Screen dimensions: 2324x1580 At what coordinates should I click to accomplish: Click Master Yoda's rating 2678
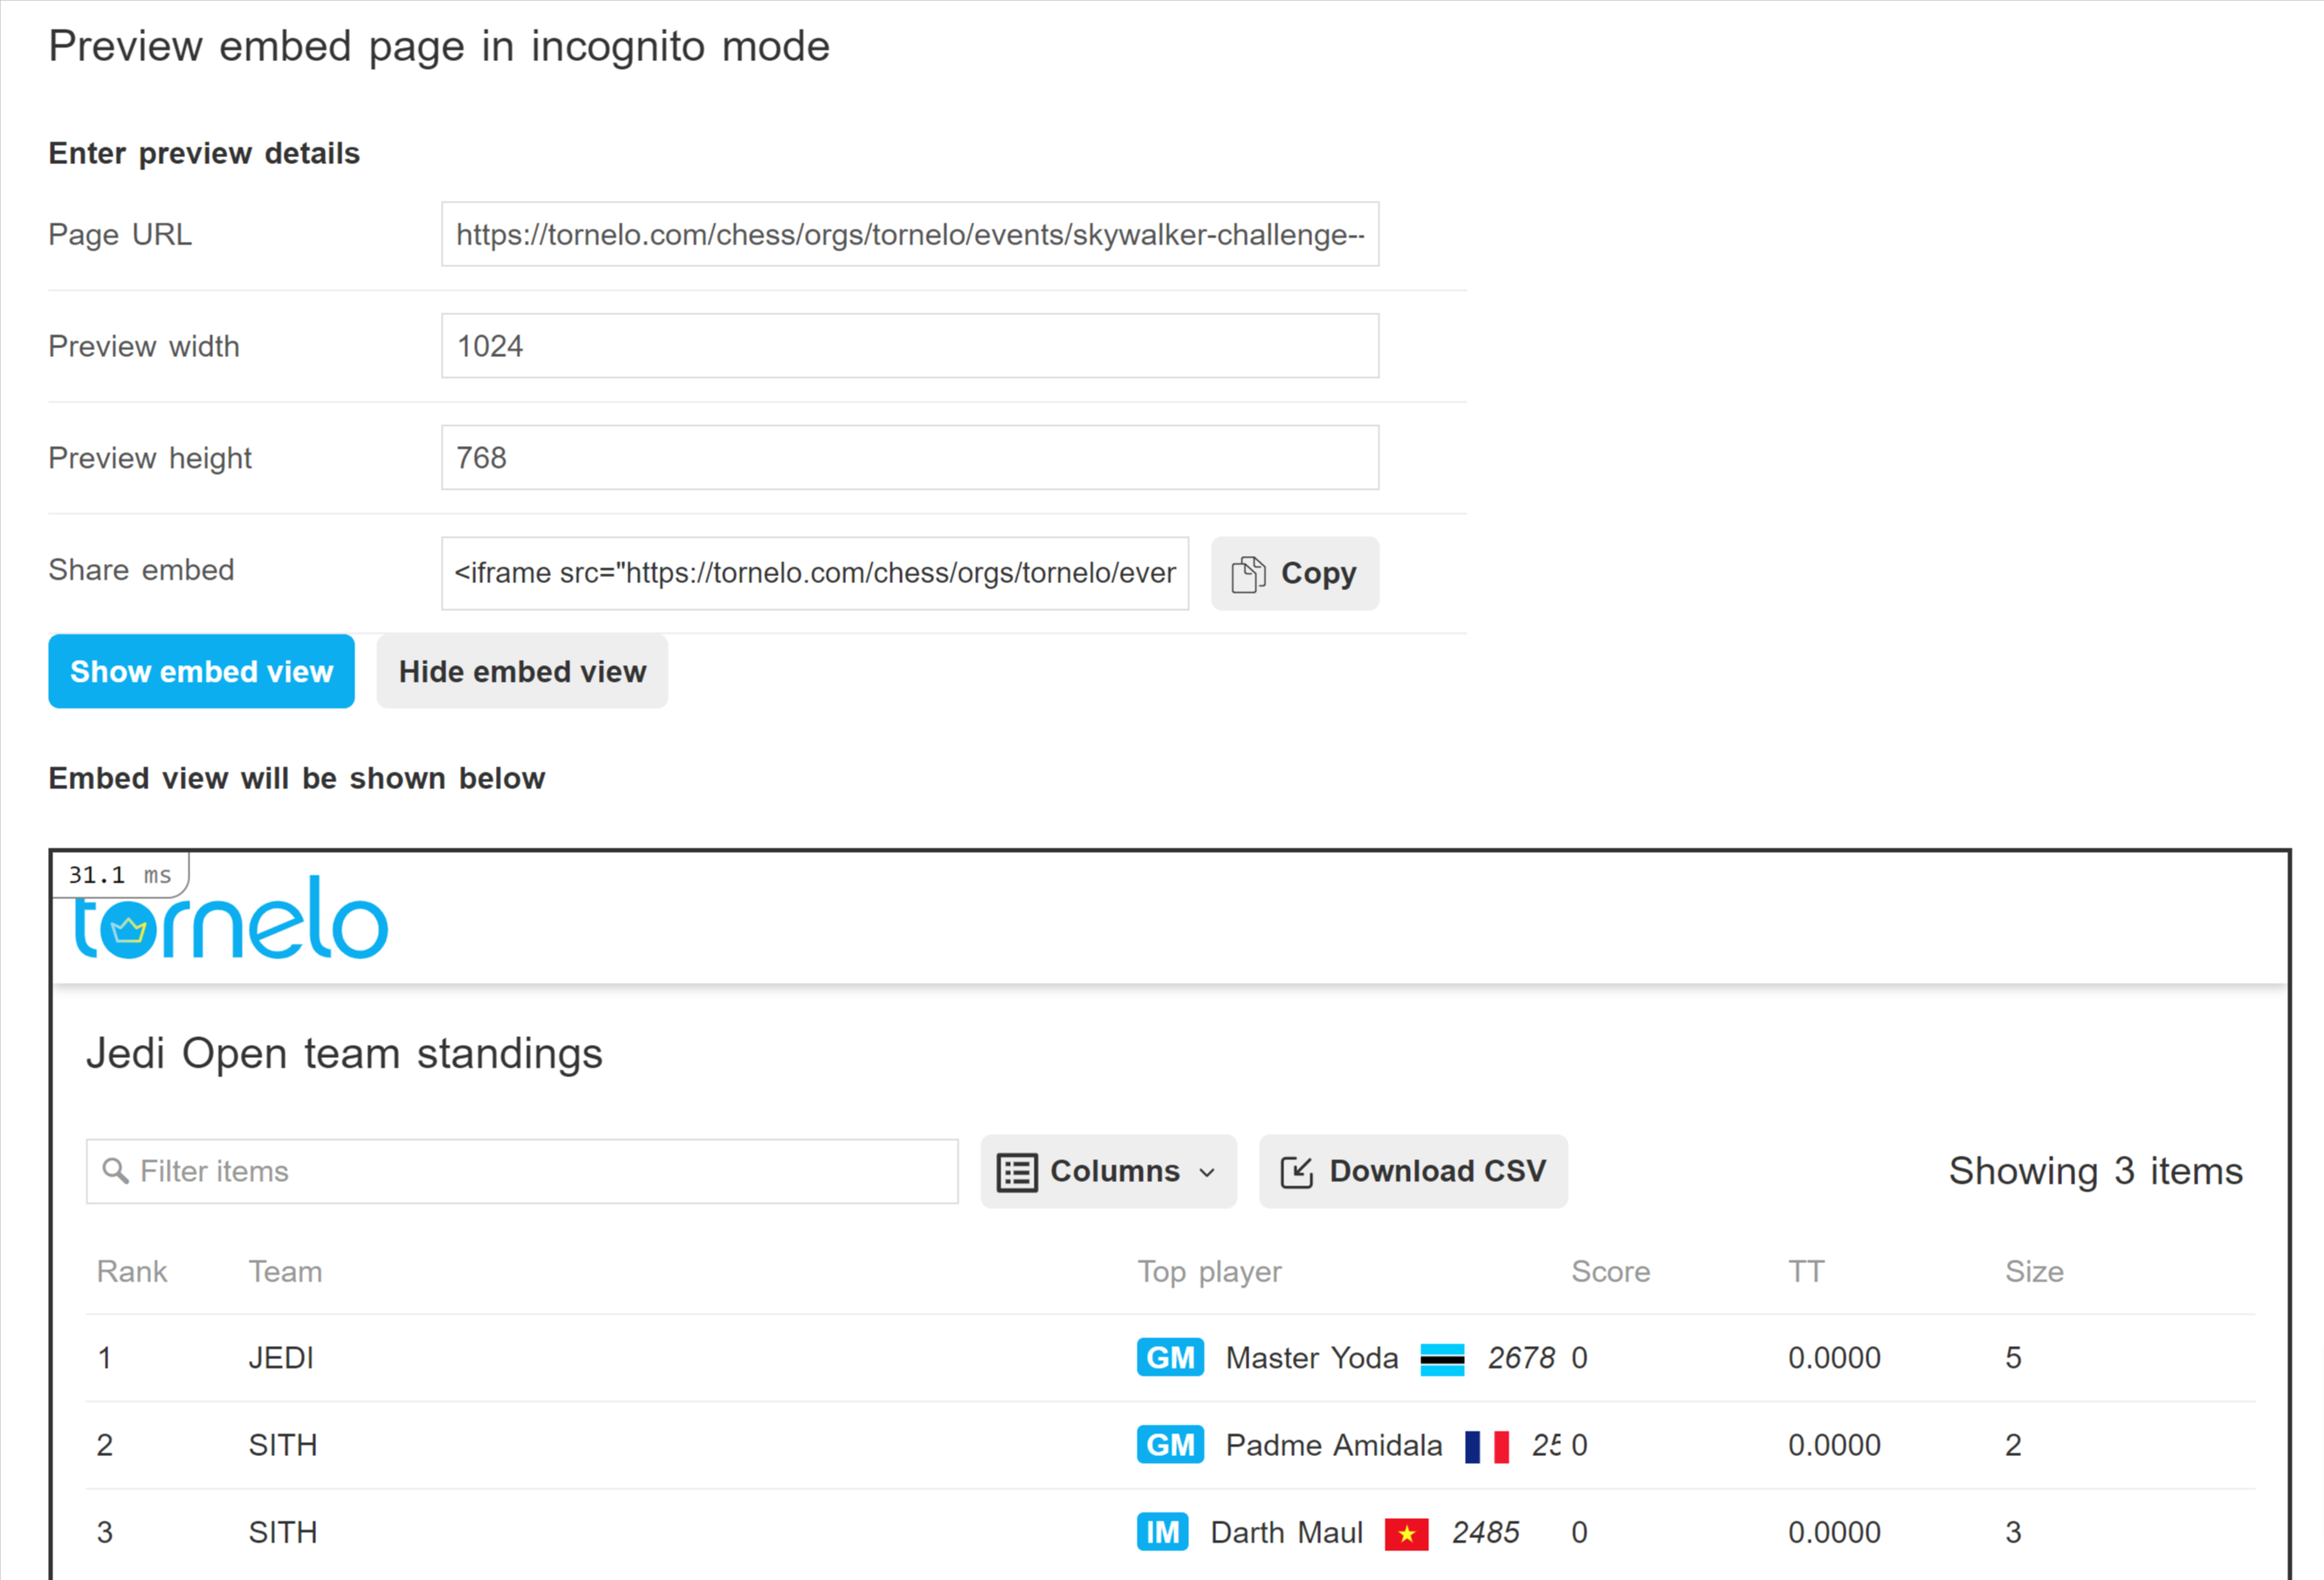pyautogui.click(x=1521, y=1358)
